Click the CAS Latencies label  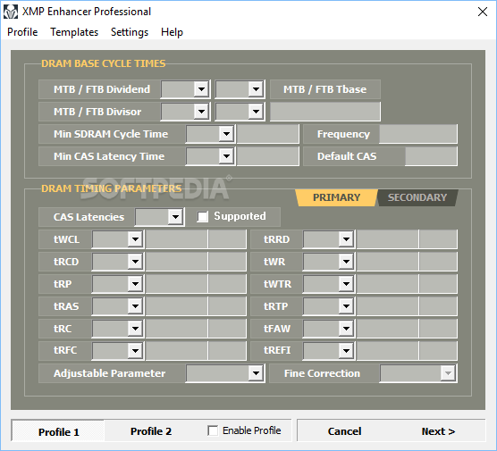click(x=88, y=217)
